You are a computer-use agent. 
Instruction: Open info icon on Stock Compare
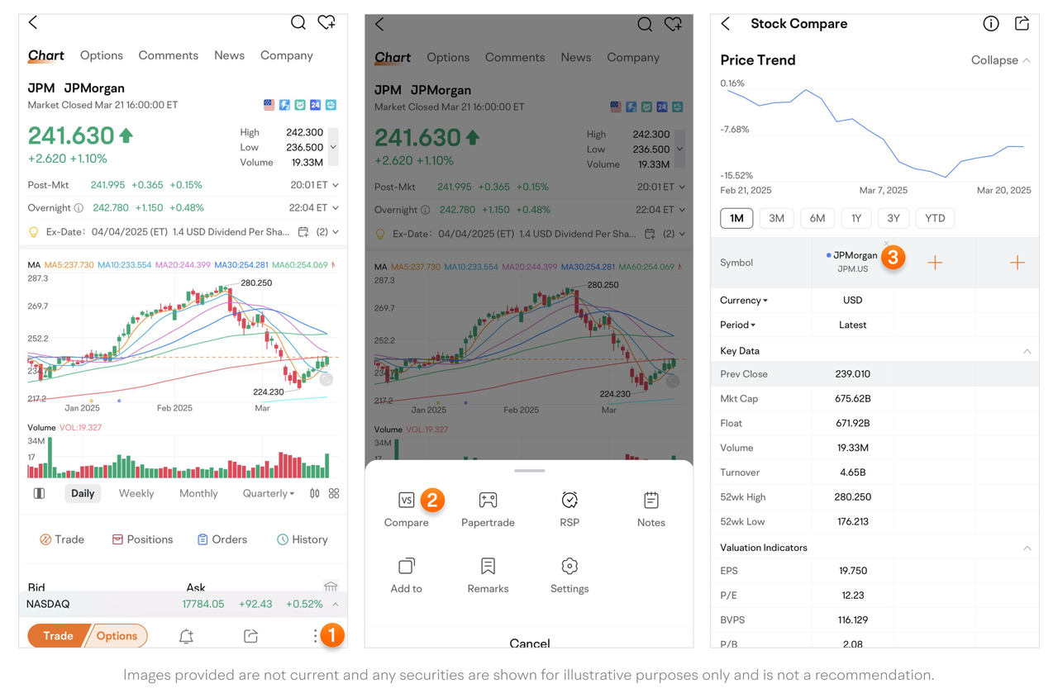tap(991, 24)
